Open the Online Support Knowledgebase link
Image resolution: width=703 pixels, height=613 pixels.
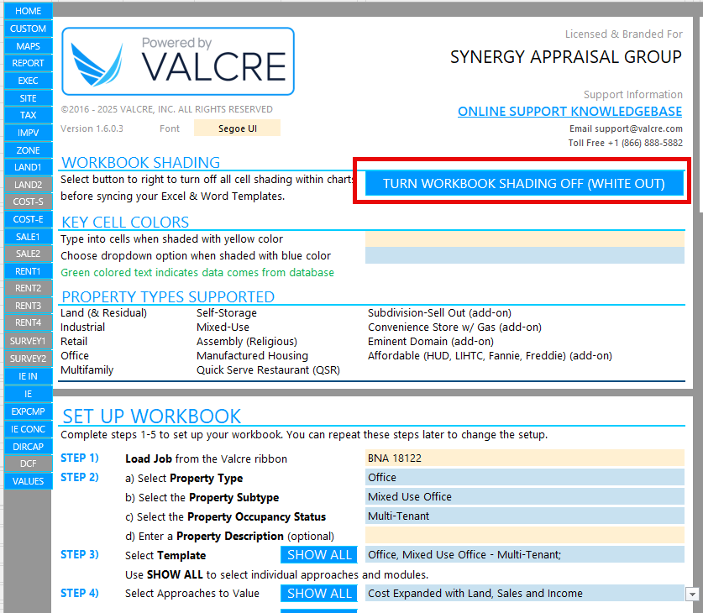coord(569,111)
